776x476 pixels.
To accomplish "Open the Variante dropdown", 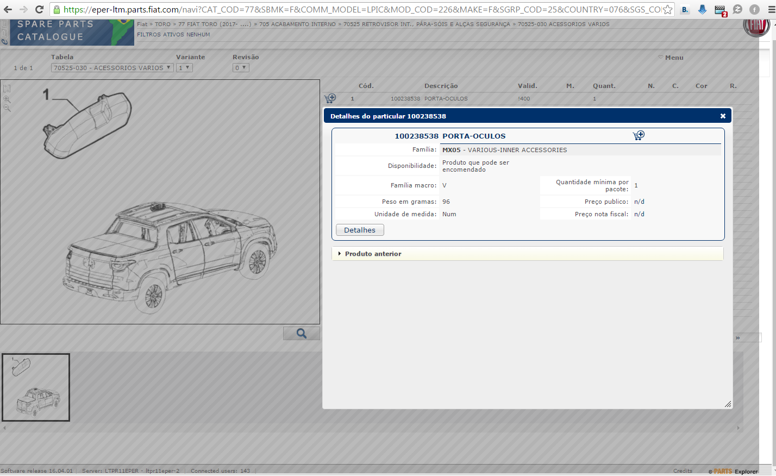I will [184, 68].
